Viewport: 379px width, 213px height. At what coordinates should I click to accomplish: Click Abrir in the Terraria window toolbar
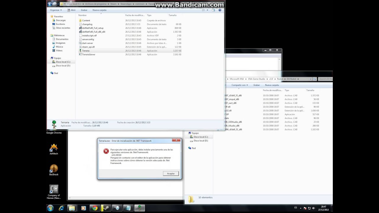pos(71,10)
